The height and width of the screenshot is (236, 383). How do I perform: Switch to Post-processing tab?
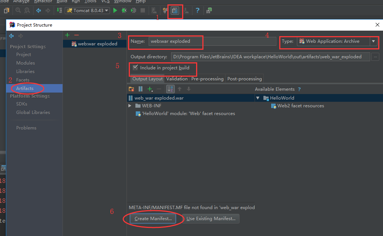click(245, 79)
